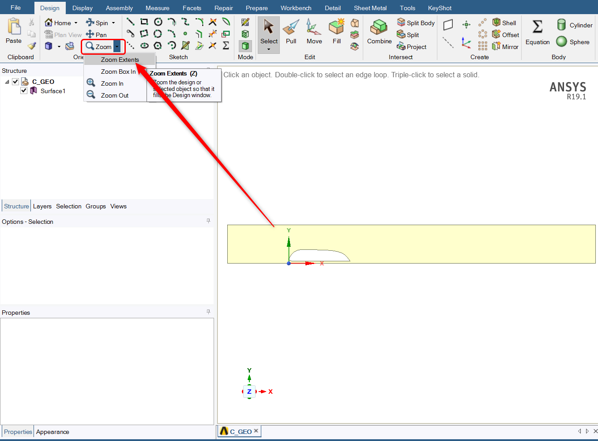Toggle the Surface1 visibility checkbox
This screenshot has width=598, height=441.
tap(24, 90)
